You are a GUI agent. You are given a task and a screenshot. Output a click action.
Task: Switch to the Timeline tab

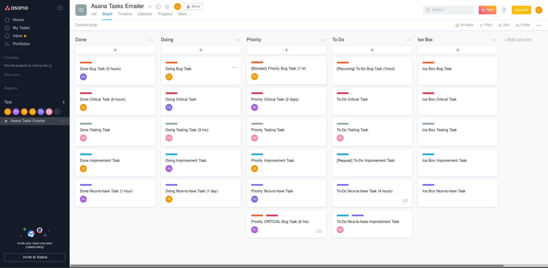click(125, 14)
